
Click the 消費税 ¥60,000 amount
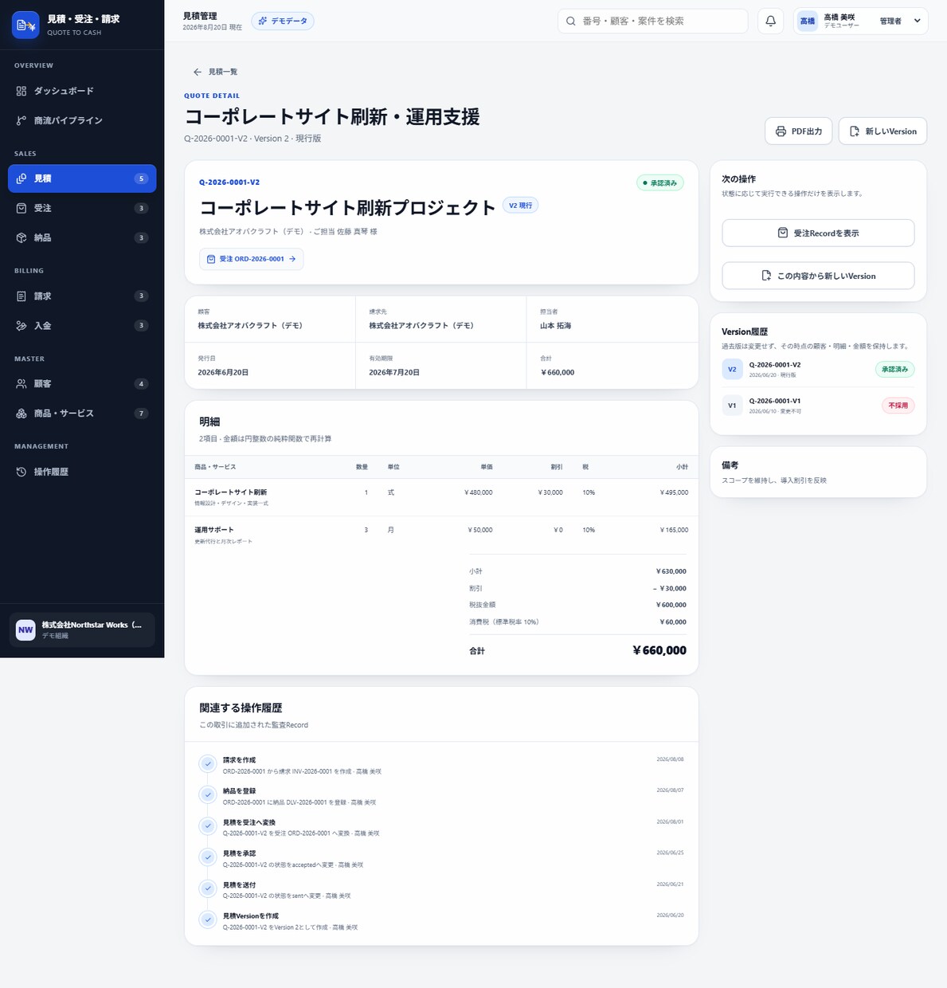(673, 621)
